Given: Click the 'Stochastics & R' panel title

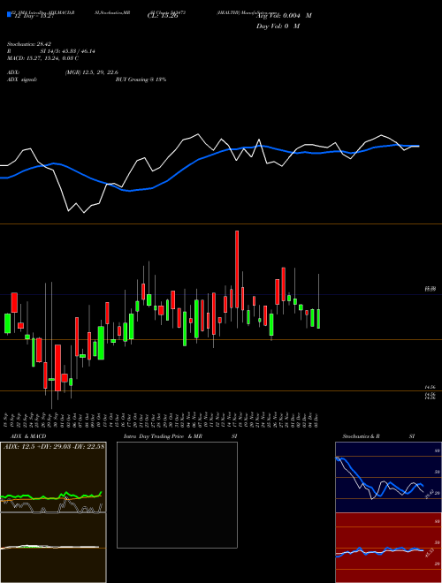Looking at the screenshot, I should tap(362, 436).
